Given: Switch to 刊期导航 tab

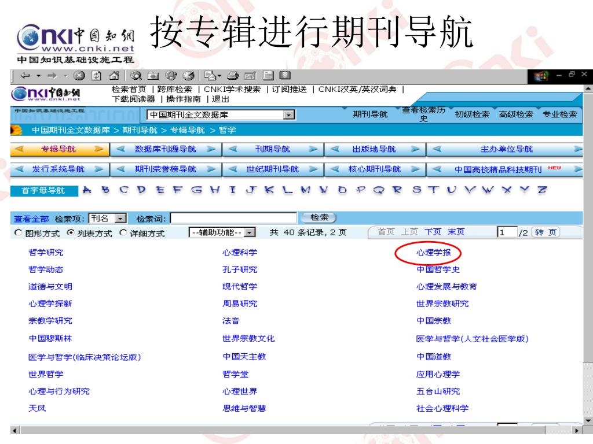Looking at the screenshot, I should (273, 149).
